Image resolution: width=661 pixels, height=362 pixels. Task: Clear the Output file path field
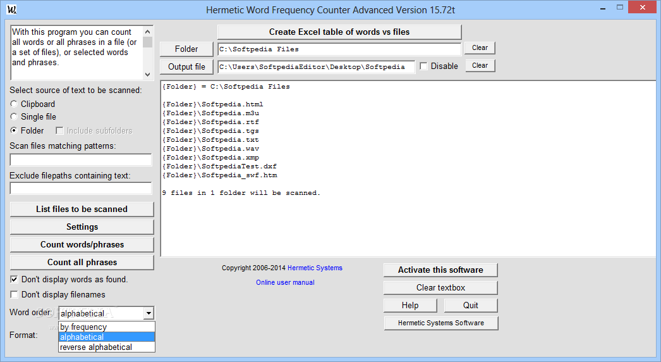point(480,65)
